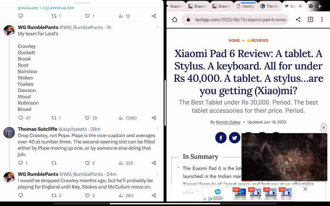Share the Lord's team tweet
This screenshot has width=330, height=206.
coord(154,118)
